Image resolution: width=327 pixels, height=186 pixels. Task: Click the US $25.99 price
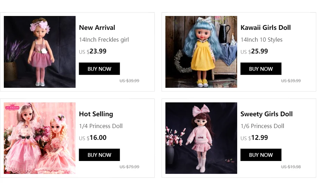(255, 51)
